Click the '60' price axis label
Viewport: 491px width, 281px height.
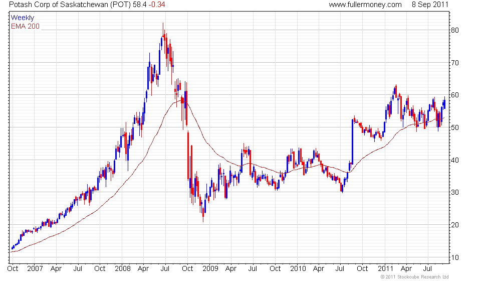point(455,95)
